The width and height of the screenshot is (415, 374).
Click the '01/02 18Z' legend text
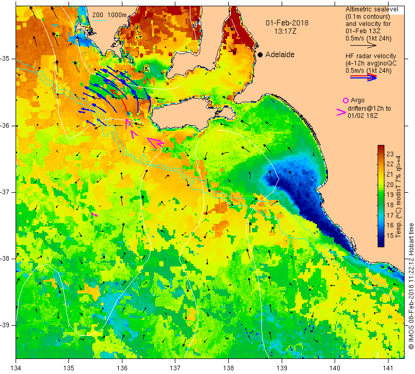(x=363, y=115)
